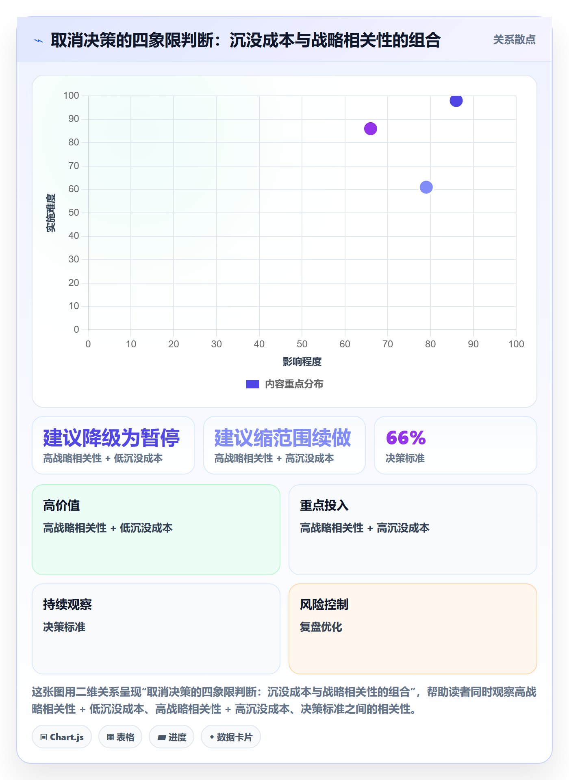Open the 建议降级为暂停 stat card
Viewport: 569px width, 780px height.
click(x=113, y=445)
